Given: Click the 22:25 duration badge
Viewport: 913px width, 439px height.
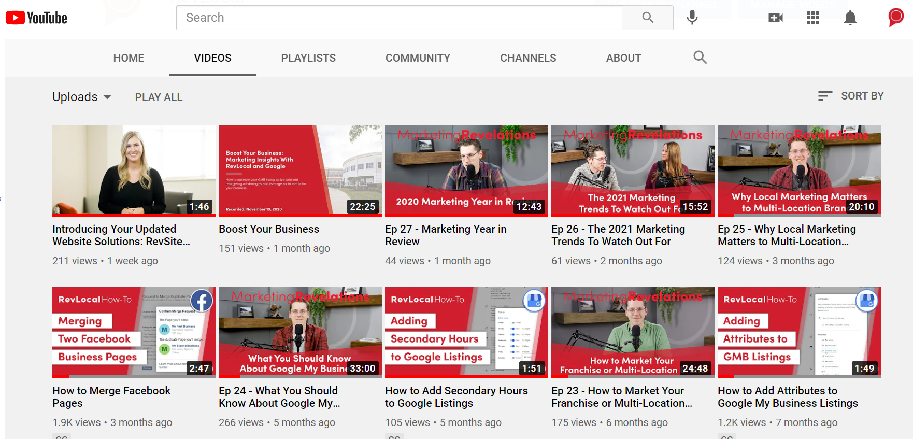Looking at the screenshot, I should coord(363,207).
